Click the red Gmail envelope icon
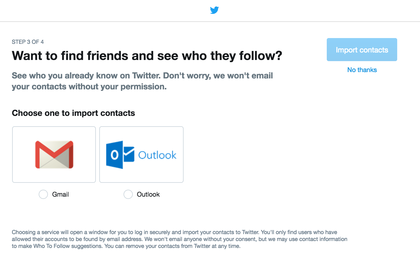This screenshot has height=254, width=420. coord(54,155)
